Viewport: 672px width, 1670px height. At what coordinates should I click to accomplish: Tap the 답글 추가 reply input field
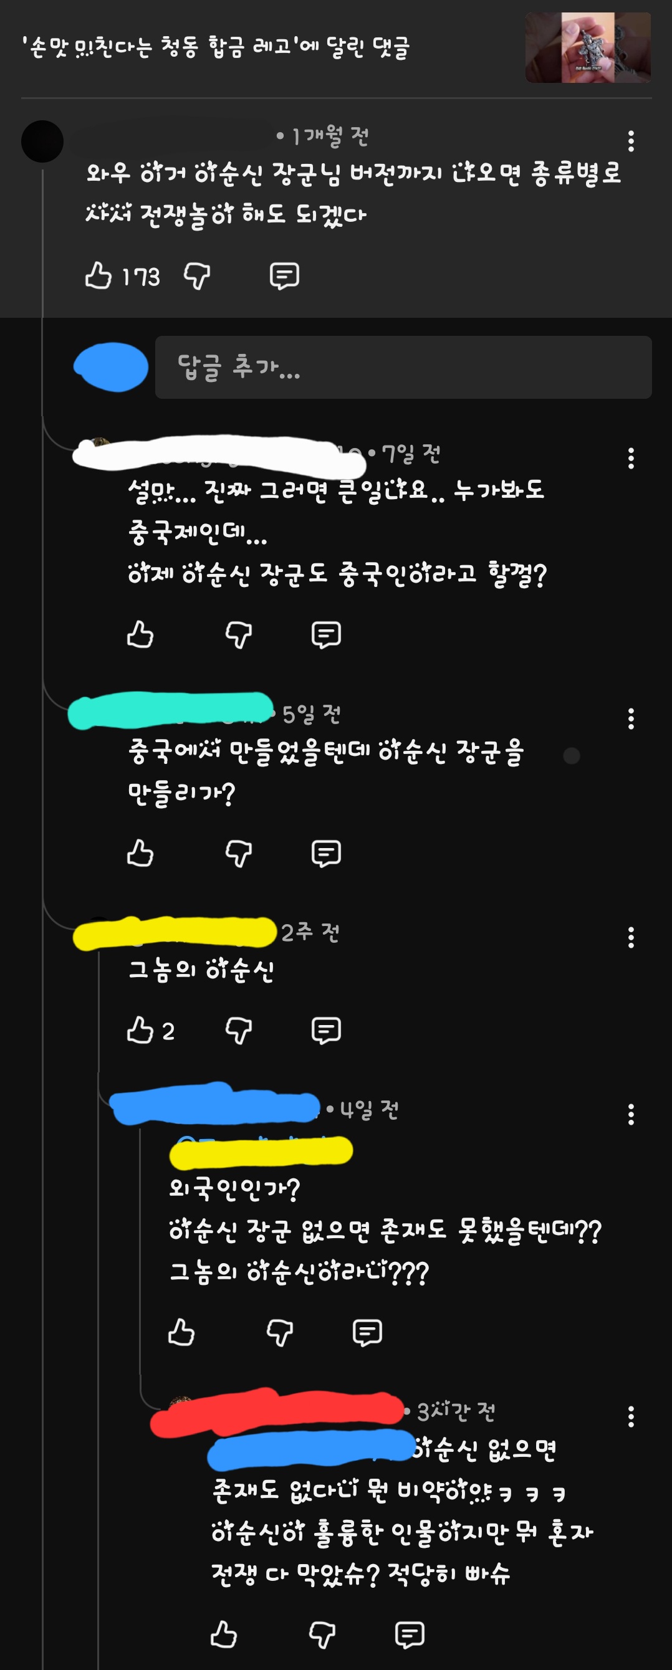coord(403,368)
